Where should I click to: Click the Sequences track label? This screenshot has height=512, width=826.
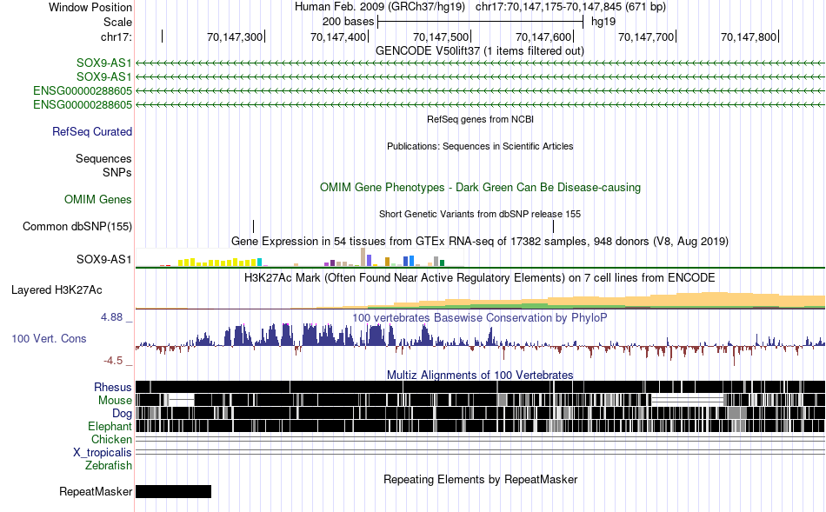pos(103,158)
